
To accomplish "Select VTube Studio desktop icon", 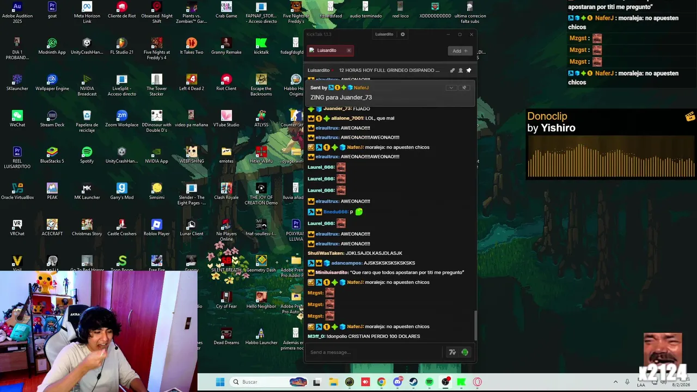I will coord(226,119).
